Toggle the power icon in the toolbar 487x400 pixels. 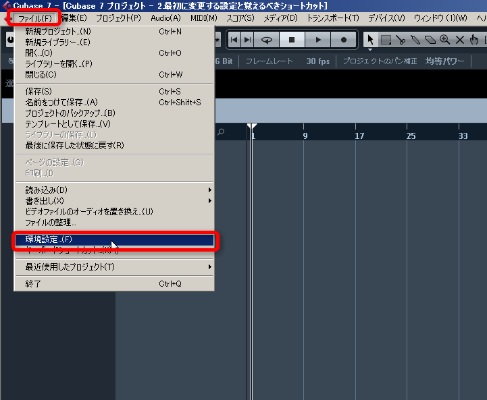pos(10,40)
